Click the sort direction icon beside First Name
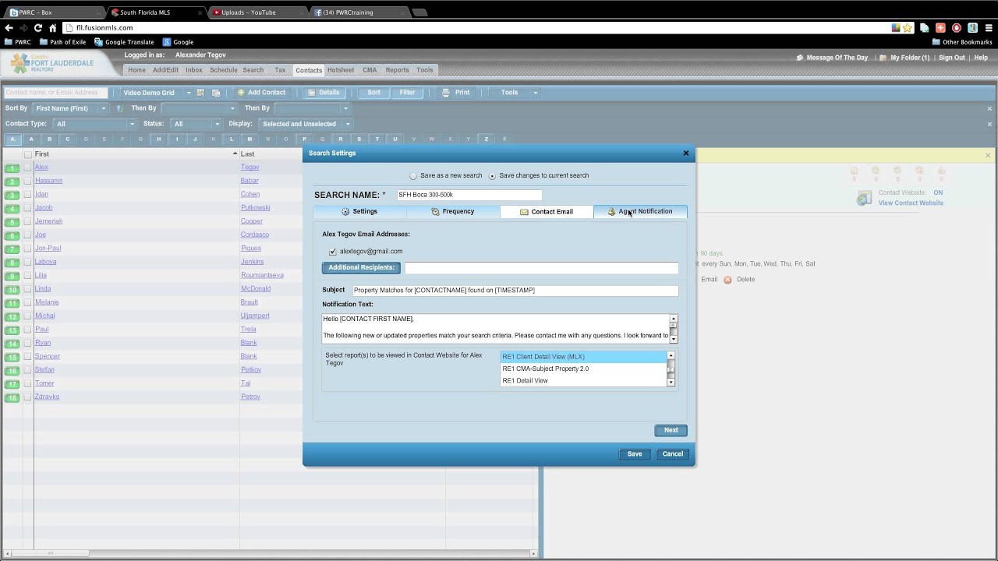Image resolution: width=998 pixels, height=561 pixels. pos(119,108)
